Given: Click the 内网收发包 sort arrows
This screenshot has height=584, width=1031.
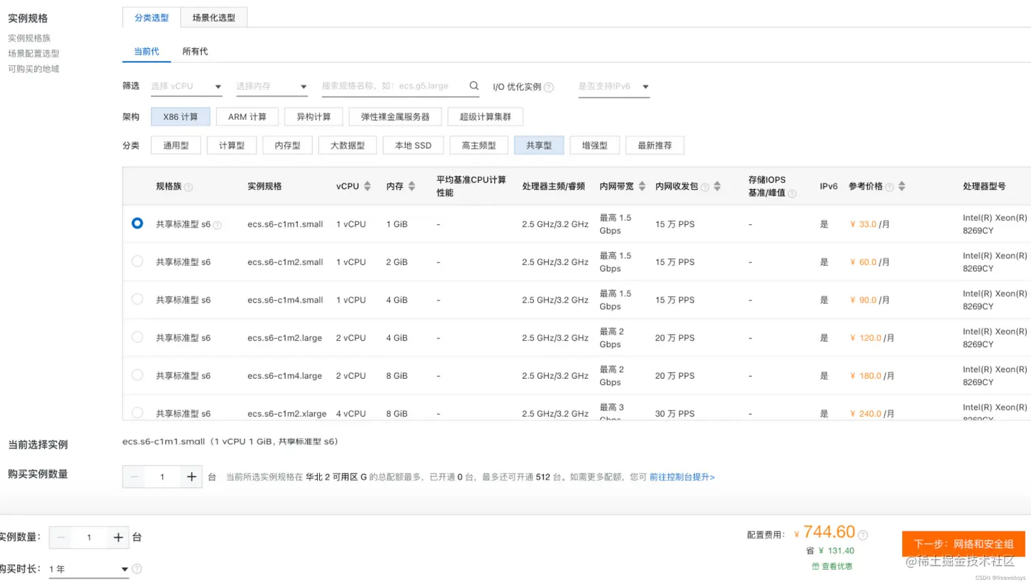Looking at the screenshot, I should [717, 185].
